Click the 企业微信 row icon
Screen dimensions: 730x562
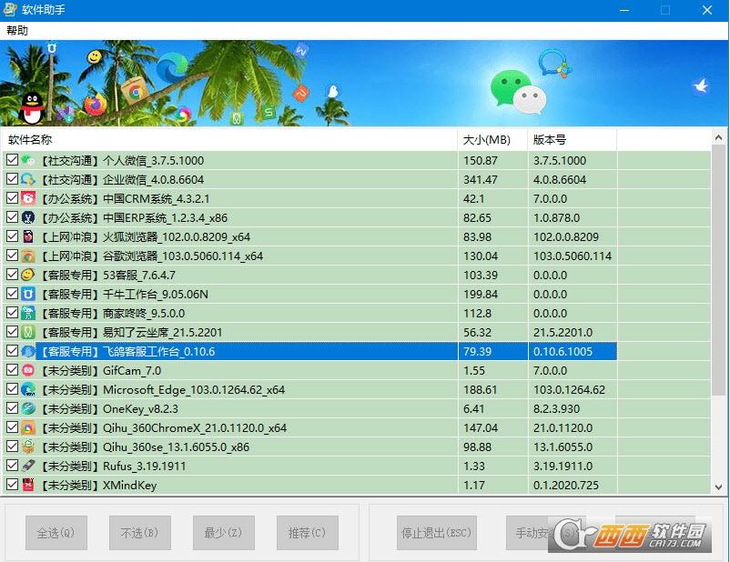coord(28,179)
